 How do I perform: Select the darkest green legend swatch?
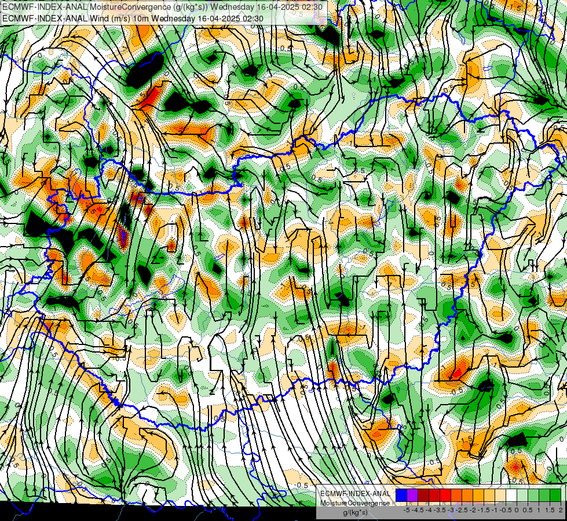tap(555, 496)
